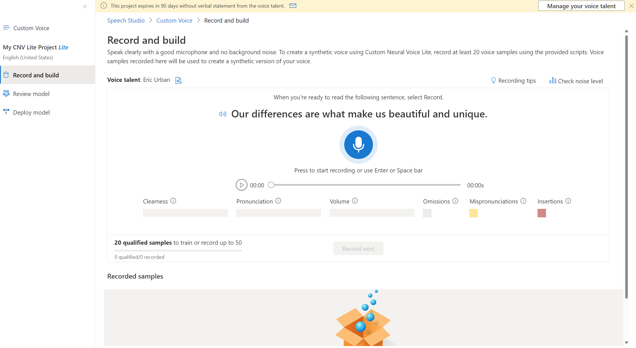The image size is (636, 348).
Task: Click the microphone record button
Action: (x=358, y=145)
